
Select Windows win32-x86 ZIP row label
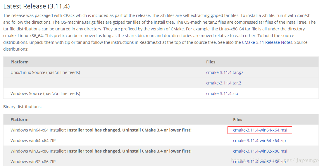tap(33, 162)
